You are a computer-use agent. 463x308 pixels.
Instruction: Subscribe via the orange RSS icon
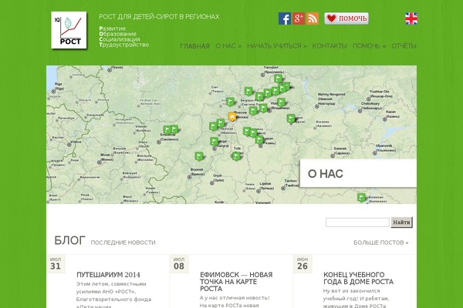[313, 18]
